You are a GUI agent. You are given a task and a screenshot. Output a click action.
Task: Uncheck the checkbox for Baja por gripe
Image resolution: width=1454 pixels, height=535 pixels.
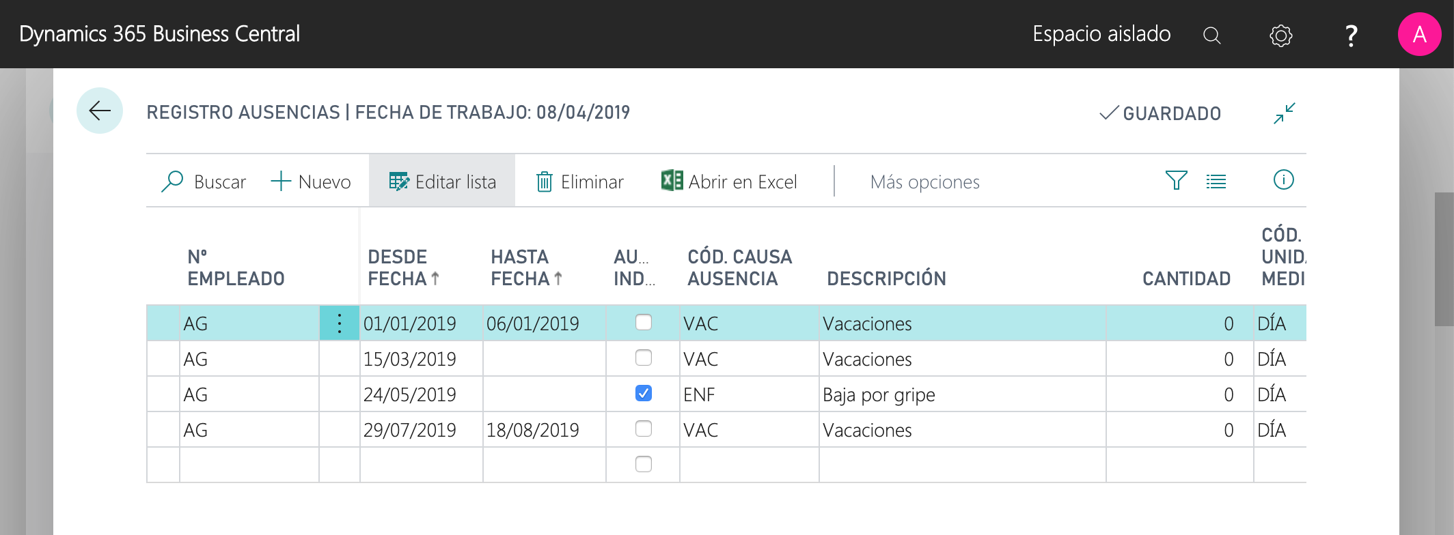click(644, 394)
